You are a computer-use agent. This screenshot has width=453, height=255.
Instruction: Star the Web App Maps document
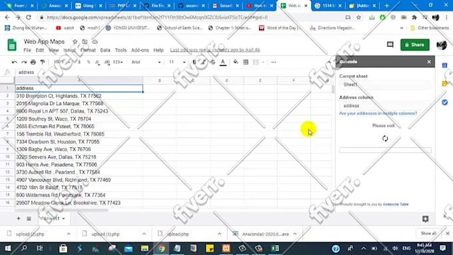[x=75, y=42]
